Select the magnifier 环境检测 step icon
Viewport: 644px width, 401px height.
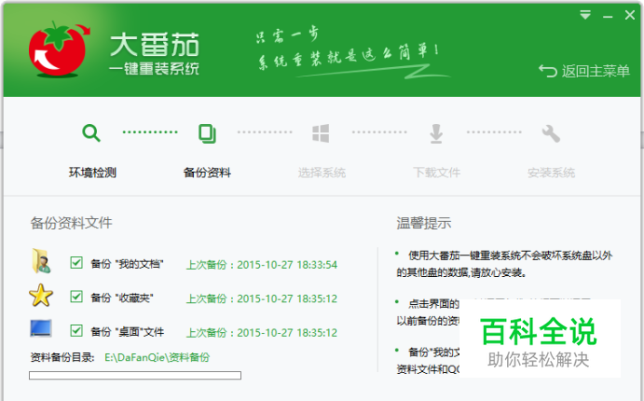click(91, 133)
